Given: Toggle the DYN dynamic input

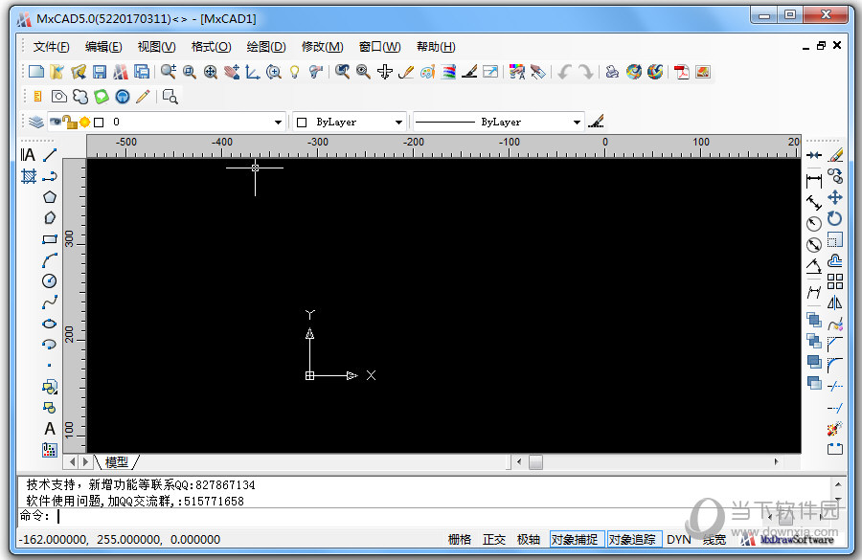Looking at the screenshot, I should tap(679, 540).
